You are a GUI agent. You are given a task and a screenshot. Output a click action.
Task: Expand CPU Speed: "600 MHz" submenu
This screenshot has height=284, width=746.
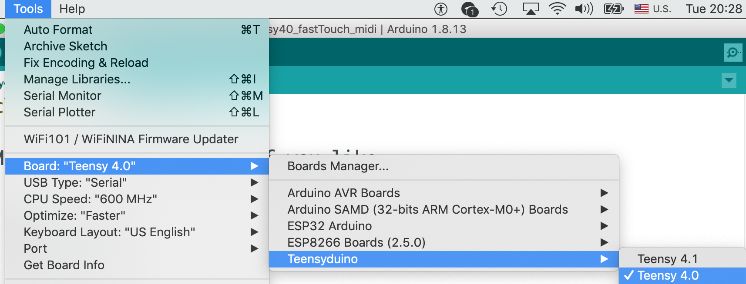(x=137, y=199)
